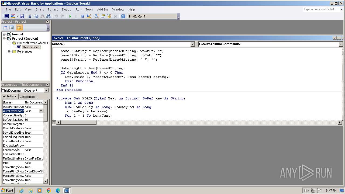
Task: Click the Cut scissors icon
Action: [x=30, y=16]
